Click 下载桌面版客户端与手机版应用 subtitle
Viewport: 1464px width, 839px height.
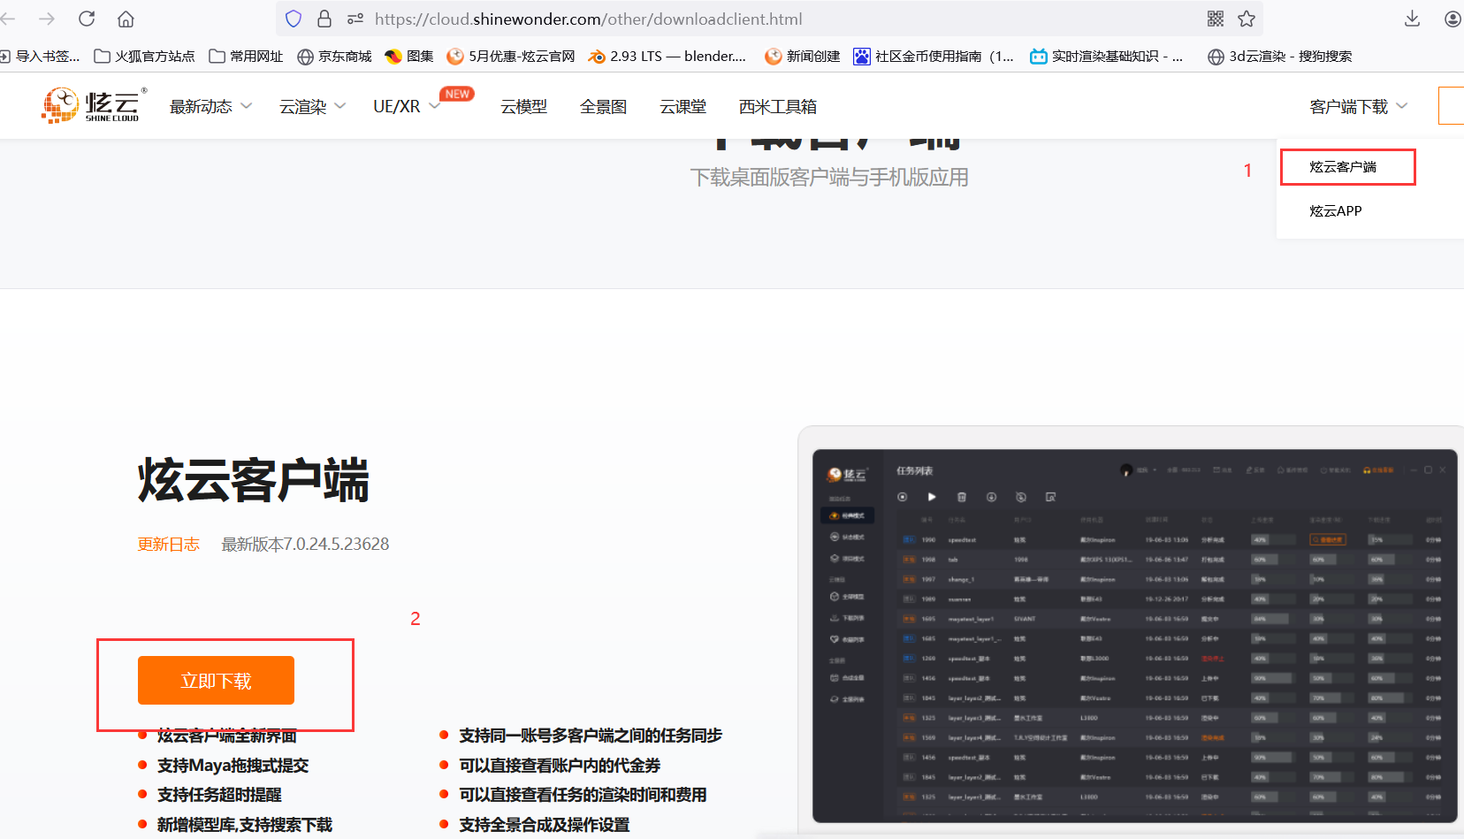coord(829,177)
